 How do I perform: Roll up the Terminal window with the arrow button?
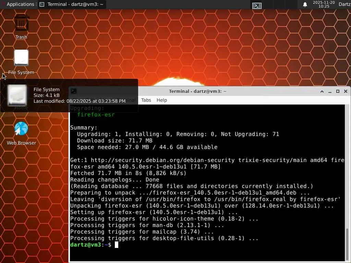pyautogui.click(x=322, y=91)
